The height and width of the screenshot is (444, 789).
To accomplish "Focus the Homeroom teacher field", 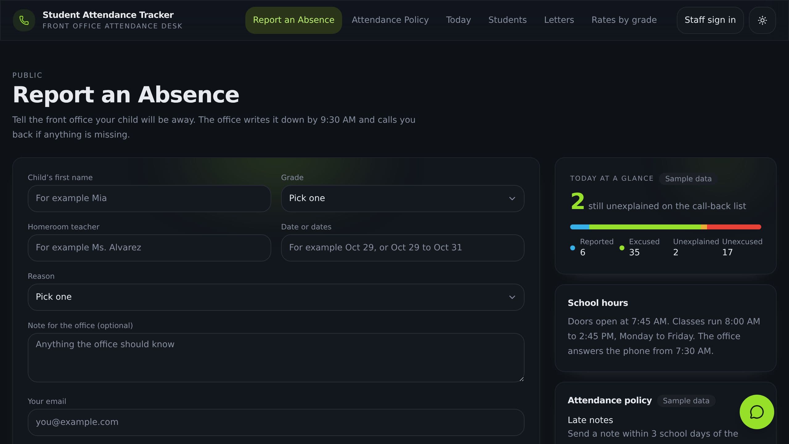I will point(149,248).
